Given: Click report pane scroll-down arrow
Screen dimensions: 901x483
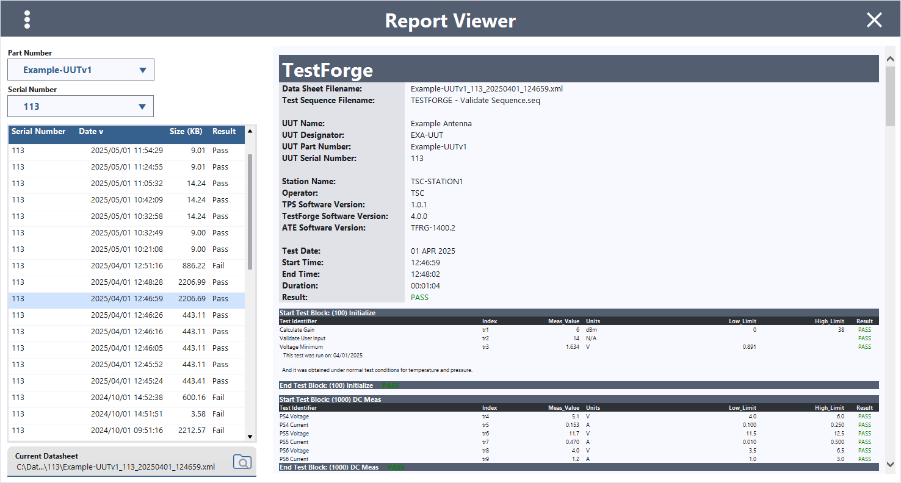Looking at the screenshot, I should tap(890, 464).
